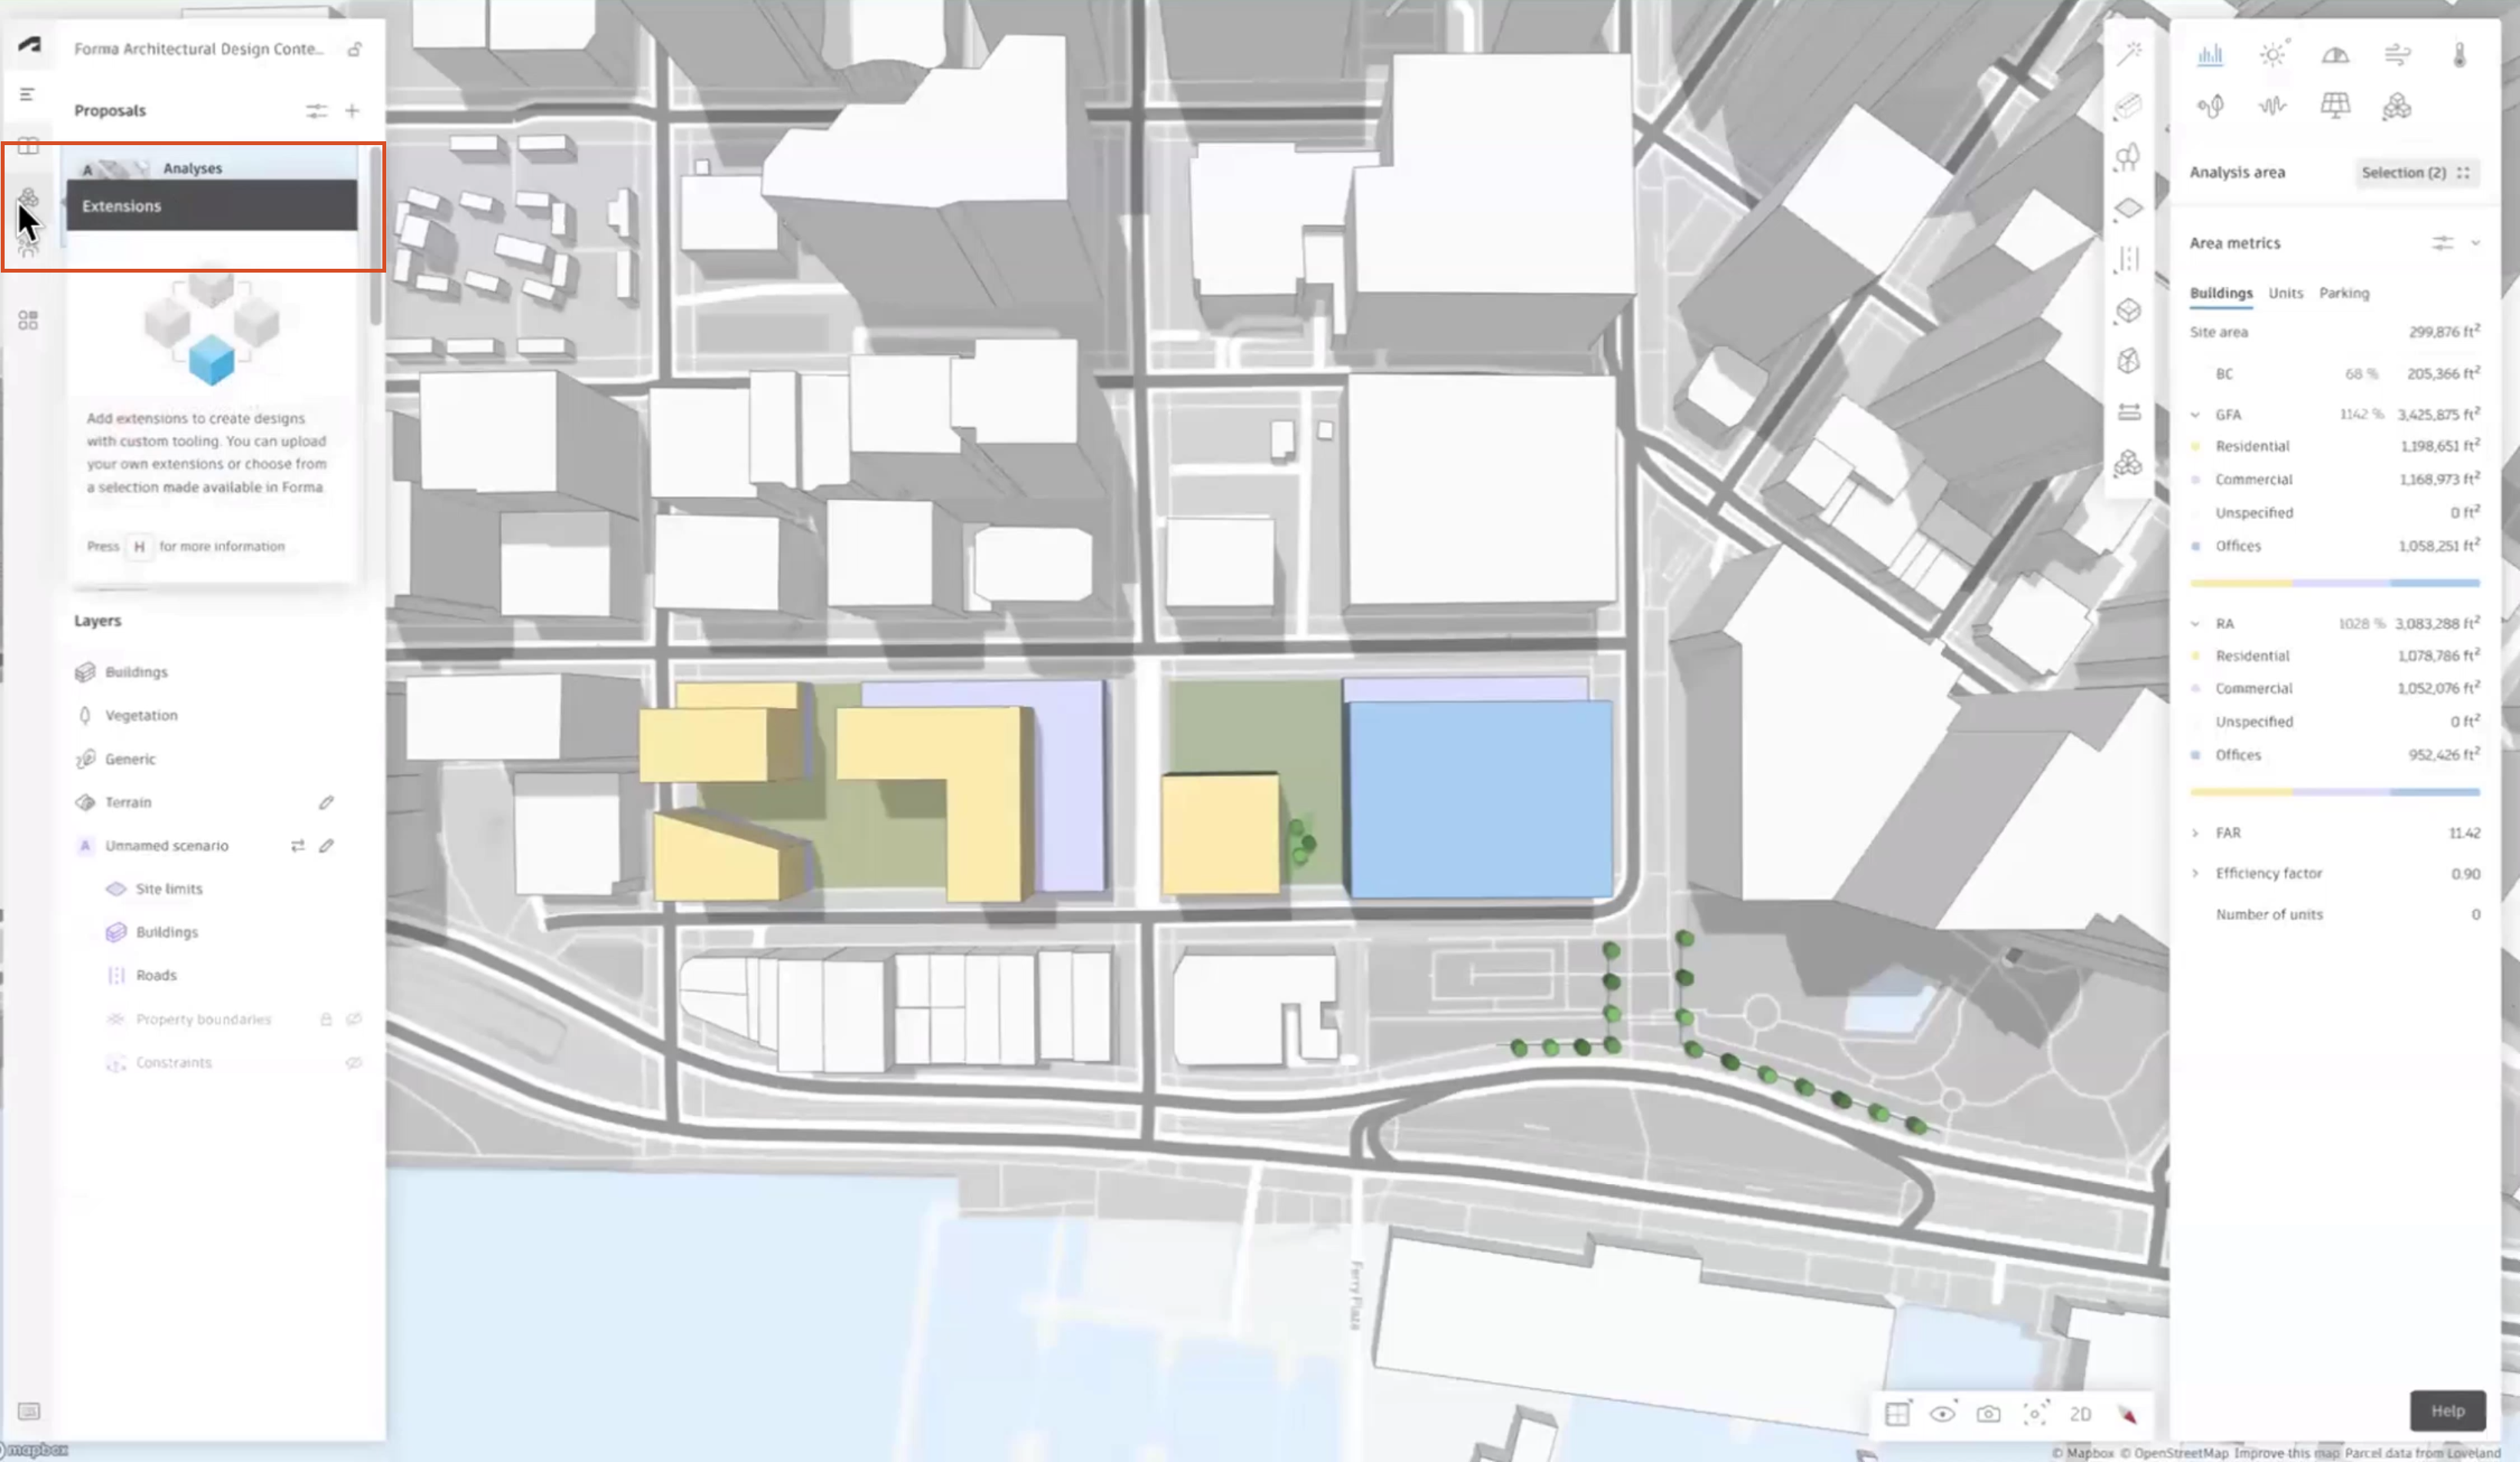The height and width of the screenshot is (1462, 2520).
Task: Select the terrain layer icon
Action: tap(85, 801)
